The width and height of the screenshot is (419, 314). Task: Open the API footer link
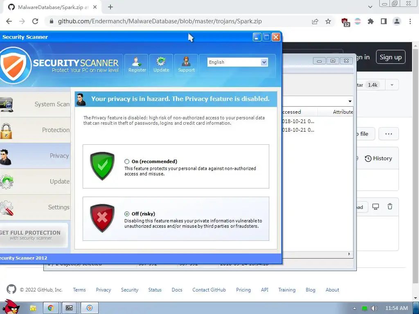265,290
